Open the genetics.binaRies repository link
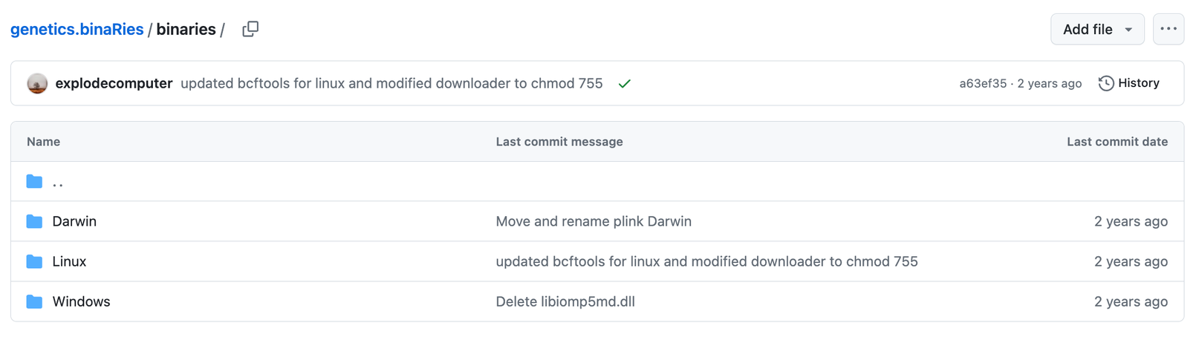1196x340 pixels. pyautogui.click(x=77, y=29)
